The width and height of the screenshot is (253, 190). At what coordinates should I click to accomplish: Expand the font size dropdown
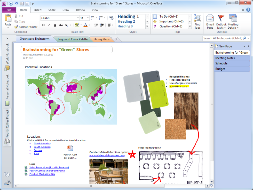tap(88, 18)
